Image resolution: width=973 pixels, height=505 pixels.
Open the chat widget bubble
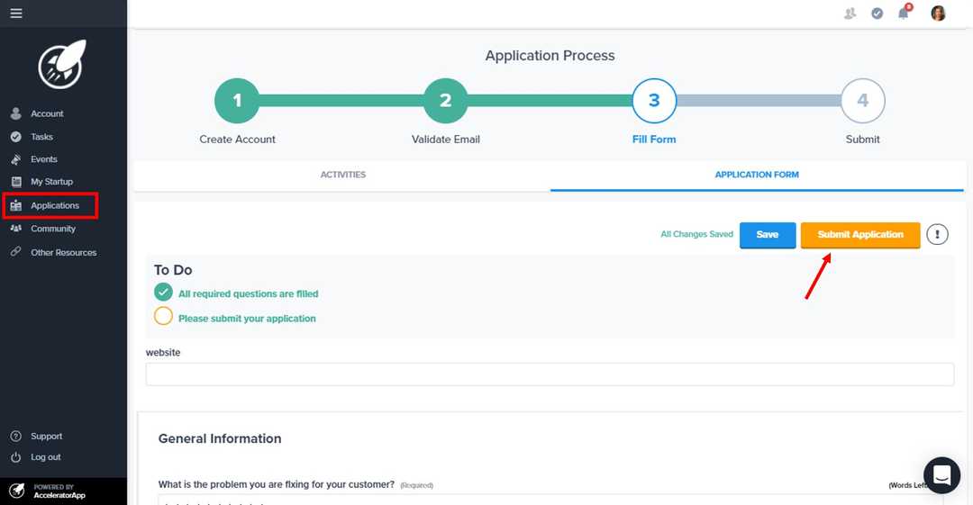coord(942,475)
